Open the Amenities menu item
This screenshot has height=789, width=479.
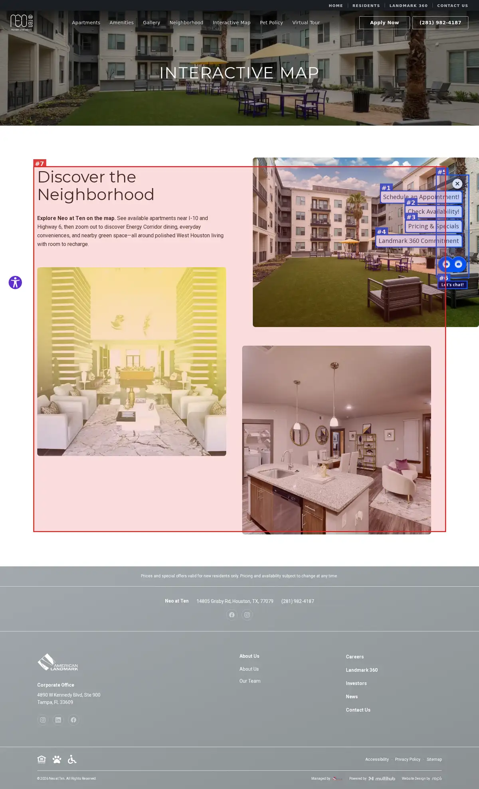tap(121, 23)
